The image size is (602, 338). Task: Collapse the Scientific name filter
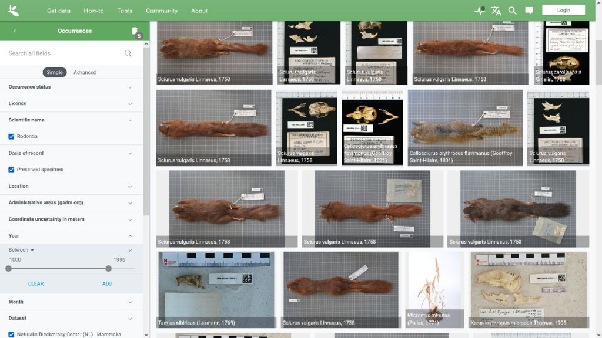(71, 120)
